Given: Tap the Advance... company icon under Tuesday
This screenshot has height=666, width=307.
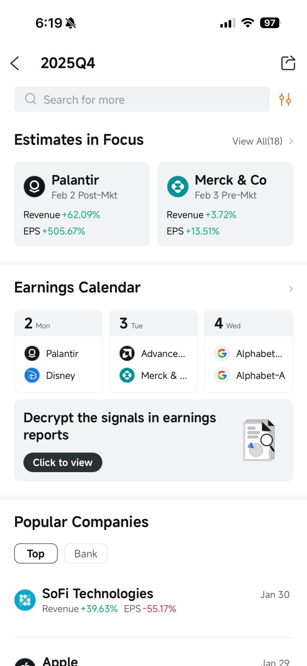Looking at the screenshot, I should (x=127, y=353).
